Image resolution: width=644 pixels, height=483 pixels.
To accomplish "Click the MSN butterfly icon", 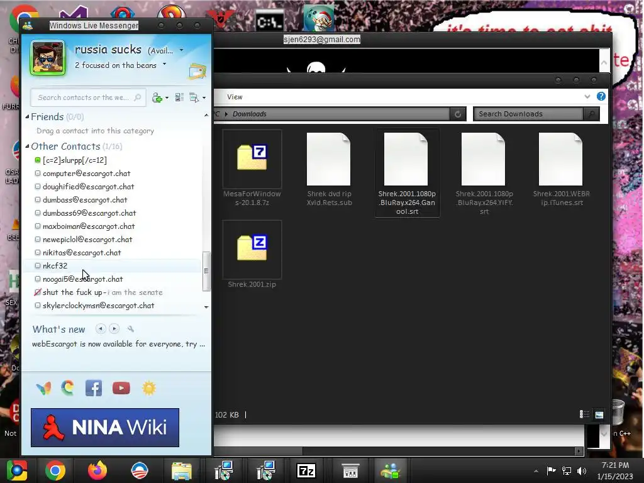I will (43, 388).
